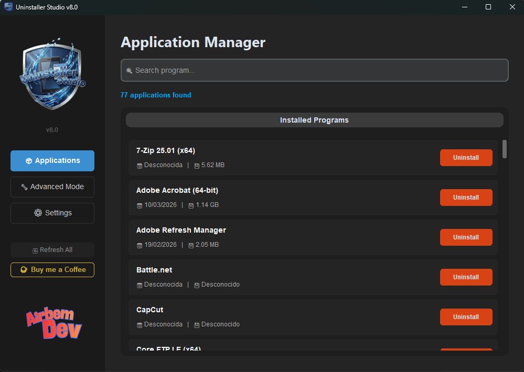Switch to Advanced Mode
Screen dimensions: 524x372
click(52, 187)
